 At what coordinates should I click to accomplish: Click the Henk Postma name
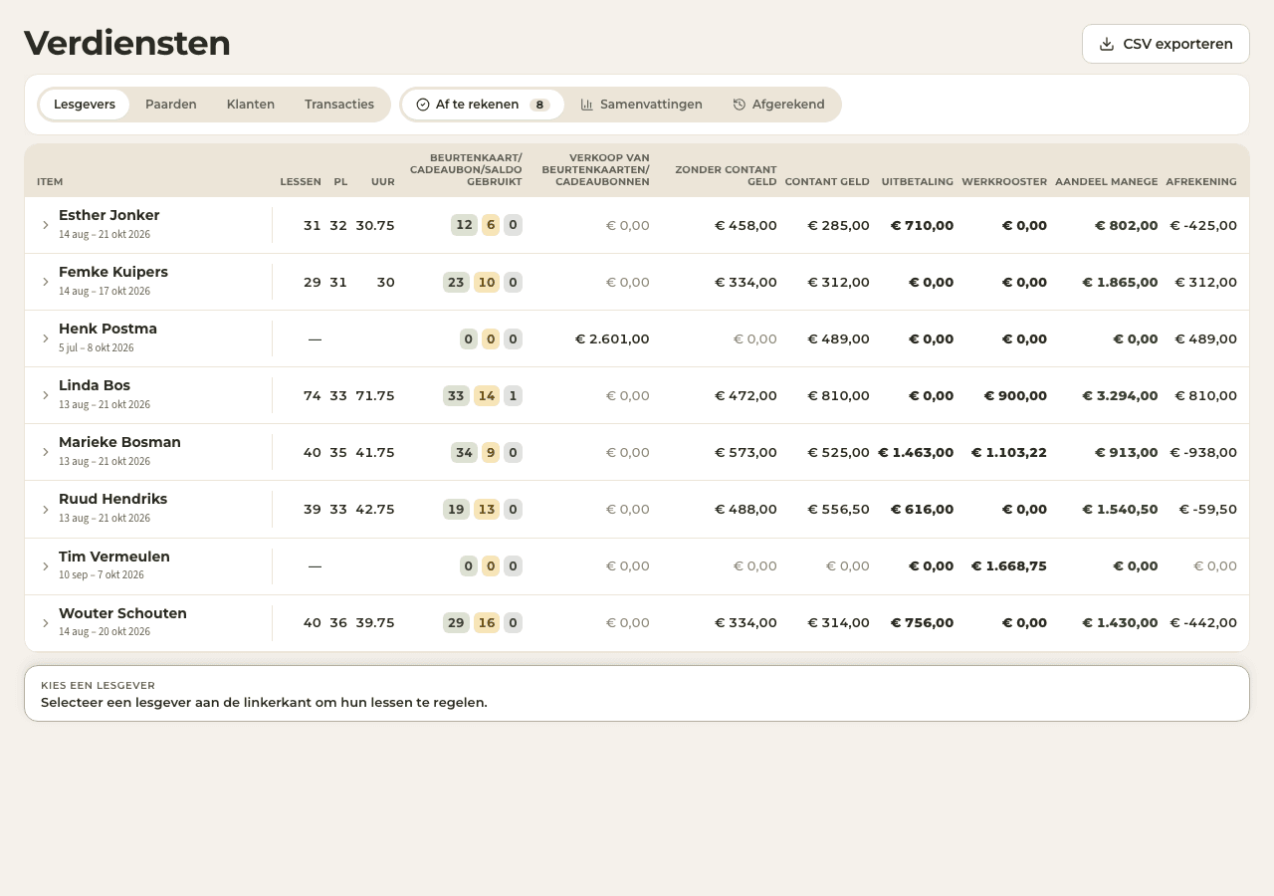point(107,329)
